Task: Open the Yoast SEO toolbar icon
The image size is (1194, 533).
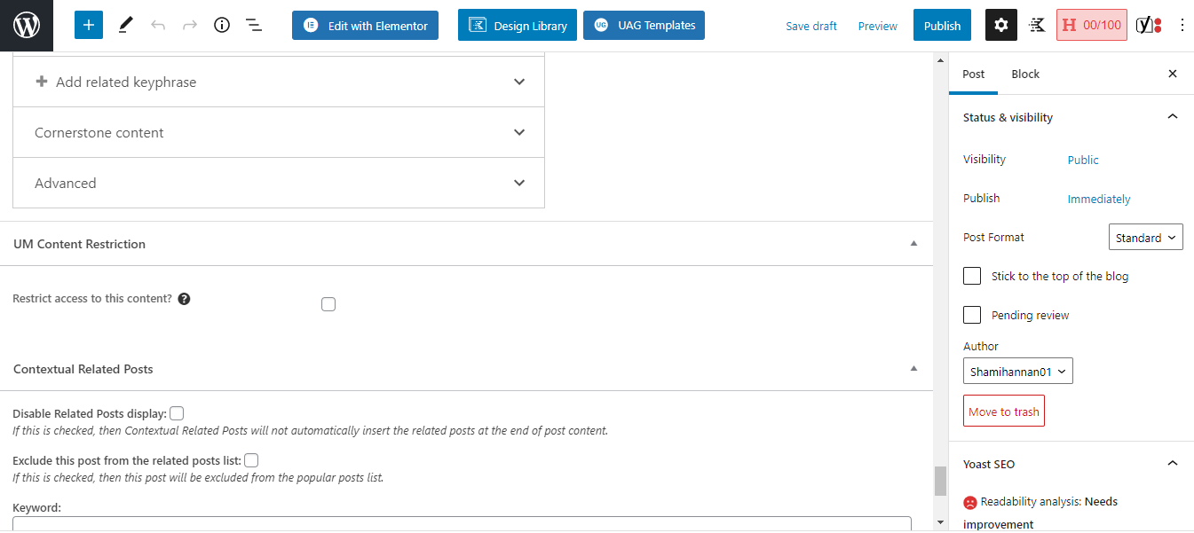Action: [x=1149, y=26]
